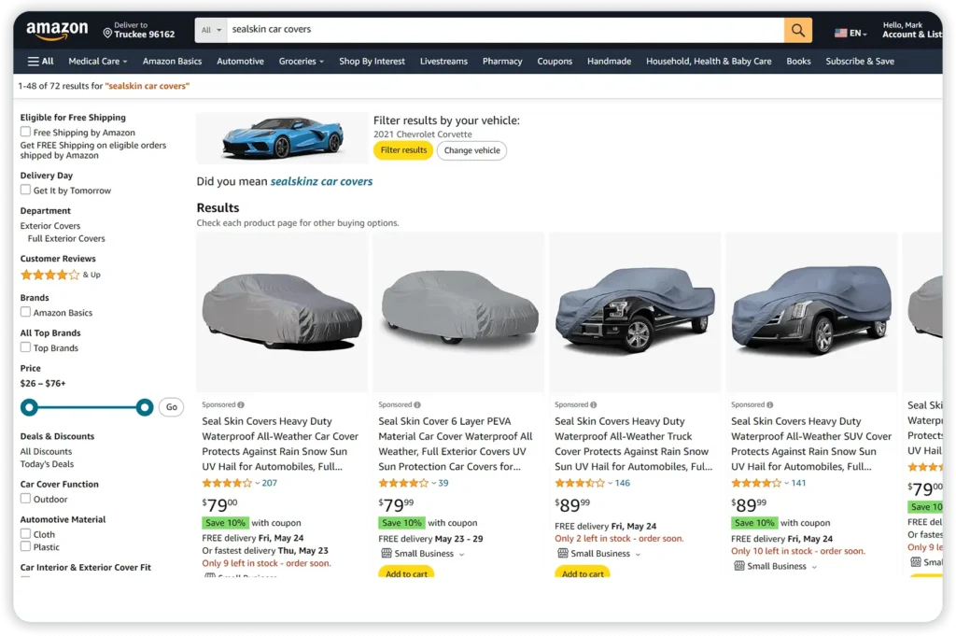
Task: View the SUV Cover product image
Action: click(x=811, y=312)
